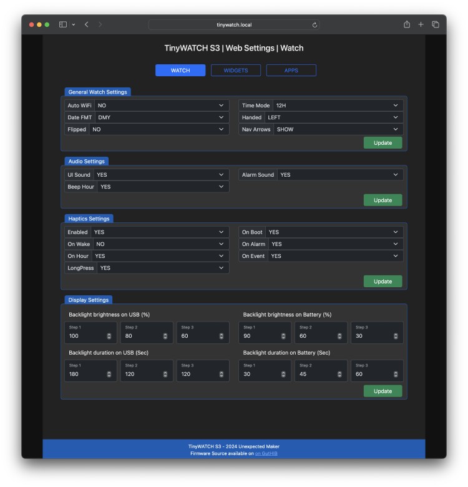The image size is (468, 487).
Task: Open the Time Mode dropdown
Action: 338,106
